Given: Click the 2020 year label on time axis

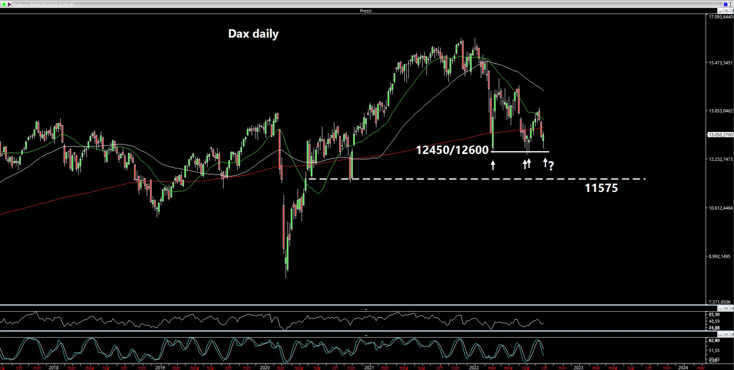Looking at the screenshot, I should pos(264,367).
